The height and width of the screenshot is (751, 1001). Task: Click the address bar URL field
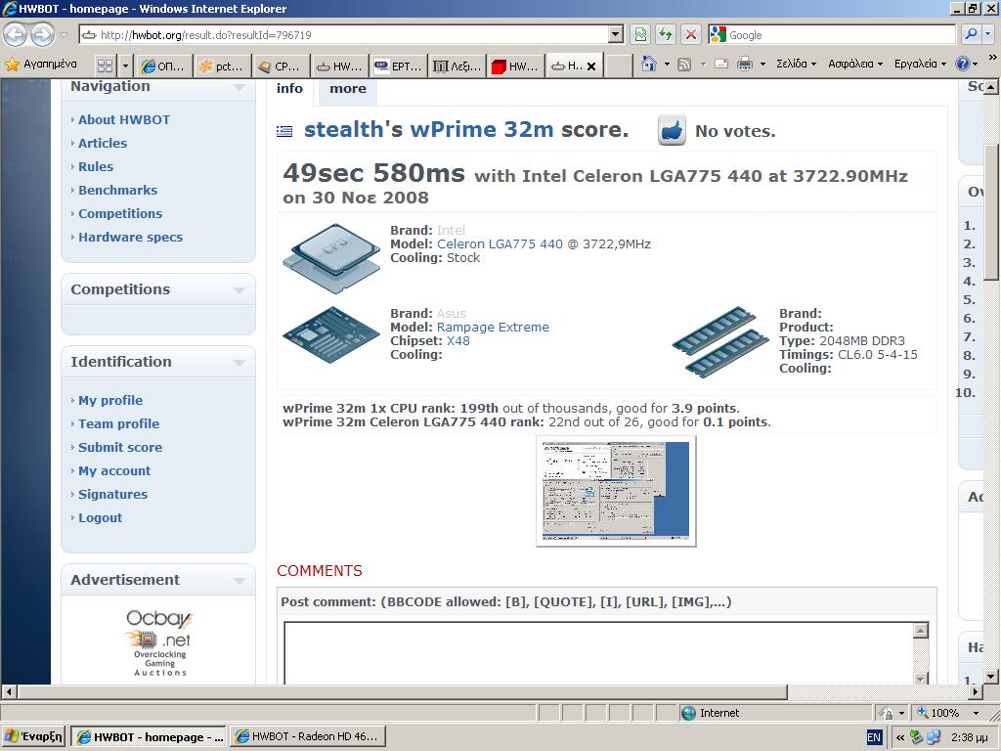coord(345,34)
